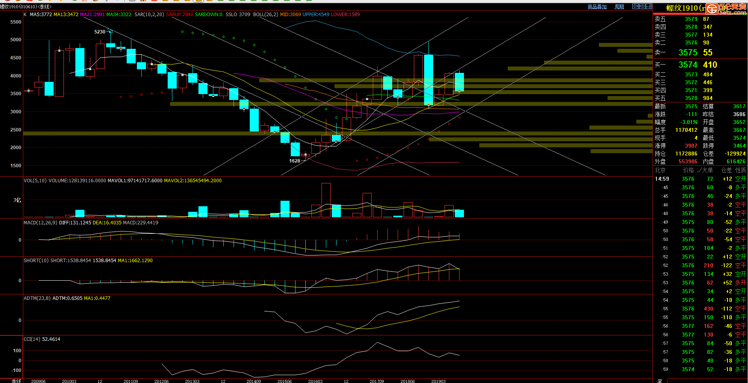This screenshot has height=383, width=748.
Task: Select the 14:59 tick row with 72 lots
Action: pos(701,179)
